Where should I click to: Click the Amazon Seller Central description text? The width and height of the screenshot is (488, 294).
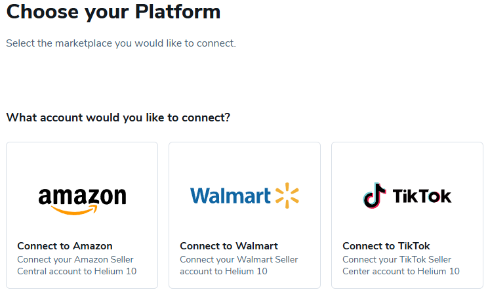[77, 265]
